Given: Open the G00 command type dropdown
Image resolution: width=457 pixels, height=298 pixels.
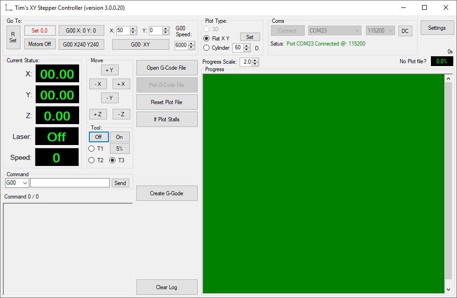Looking at the screenshot, I should pos(17,183).
